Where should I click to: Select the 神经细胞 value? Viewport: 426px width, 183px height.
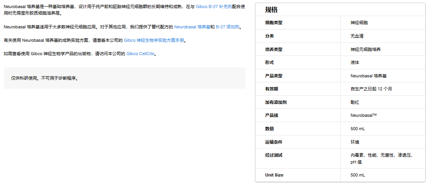(x=359, y=23)
